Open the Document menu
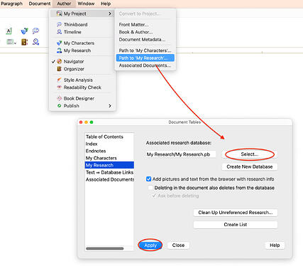Viewport: 303px width, 266px height. 40,4
